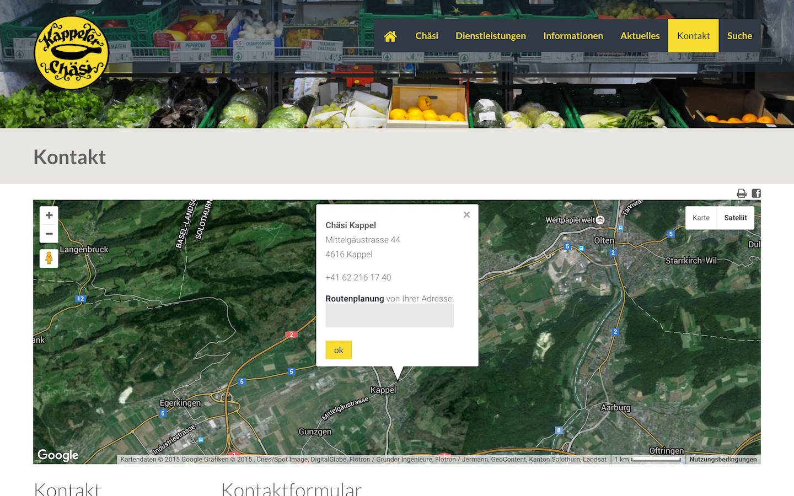This screenshot has height=496, width=794.
Task: Expand the Aktuelles menu
Action: (640, 36)
